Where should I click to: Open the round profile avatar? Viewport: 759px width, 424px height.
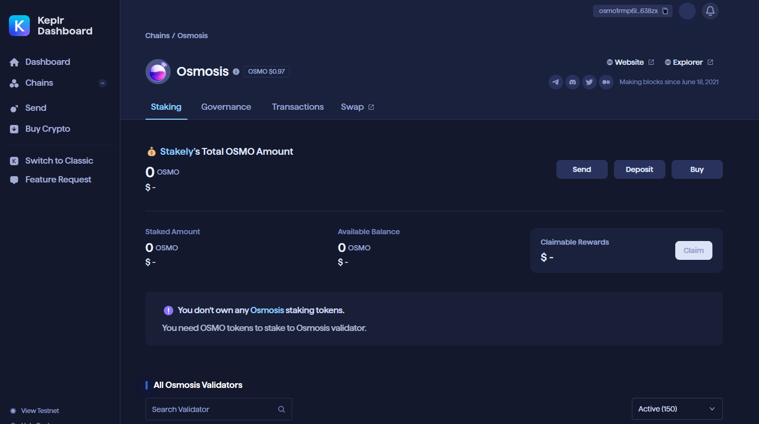[x=687, y=11]
